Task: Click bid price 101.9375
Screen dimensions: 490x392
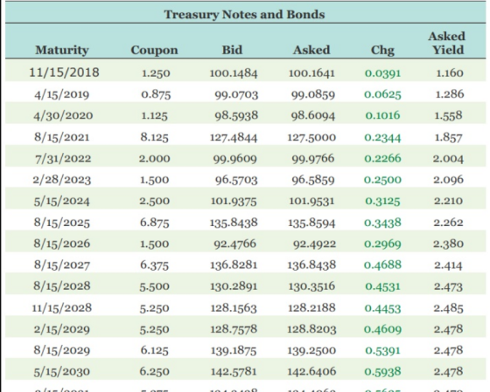Action: coord(234,201)
